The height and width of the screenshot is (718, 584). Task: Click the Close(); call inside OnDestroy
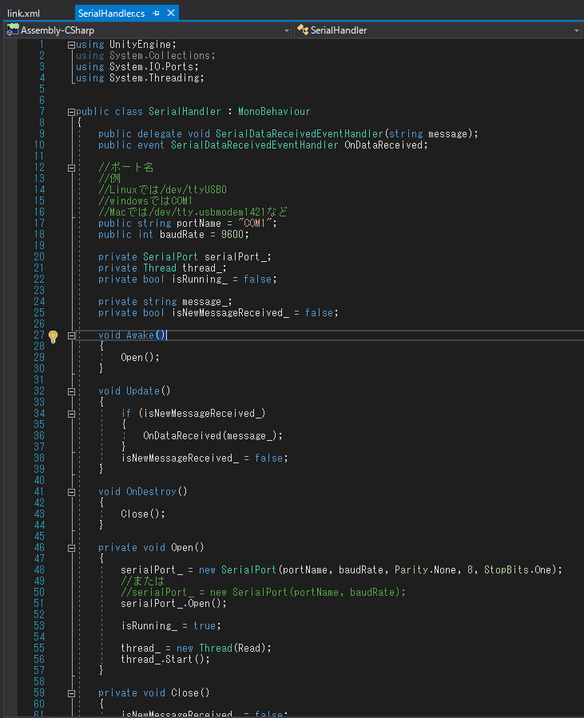tap(143, 514)
